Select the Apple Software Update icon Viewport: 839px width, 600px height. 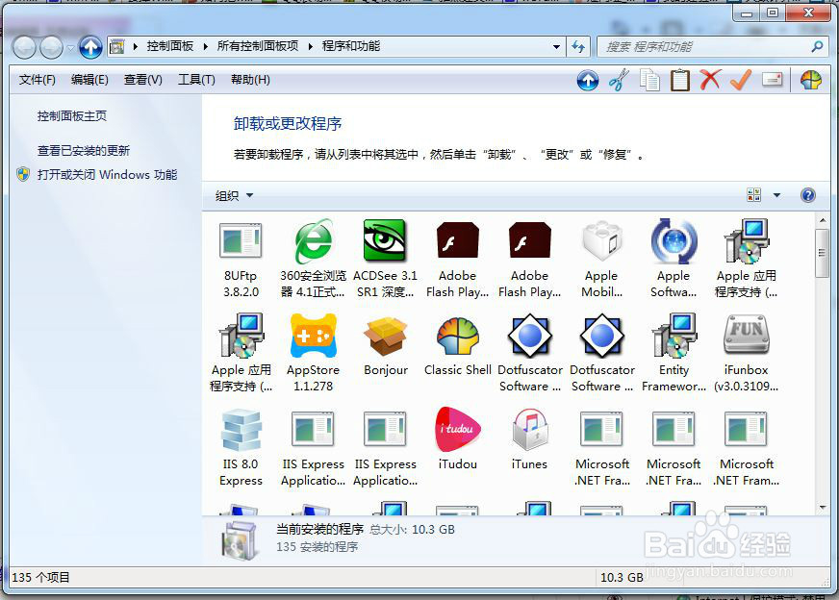tap(674, 241)
